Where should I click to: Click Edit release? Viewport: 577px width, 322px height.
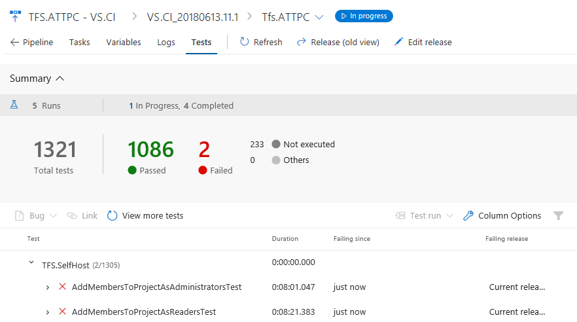point(430,43)
